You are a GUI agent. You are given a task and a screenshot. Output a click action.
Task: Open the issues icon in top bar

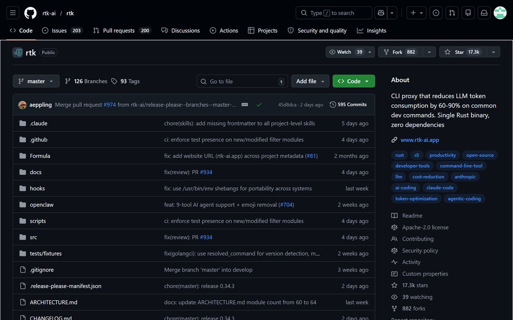pyautogui.click(x=436, y=13)
